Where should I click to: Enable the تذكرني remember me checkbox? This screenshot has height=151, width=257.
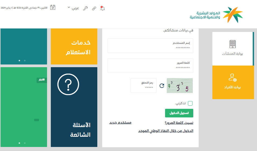coord(190,103)
